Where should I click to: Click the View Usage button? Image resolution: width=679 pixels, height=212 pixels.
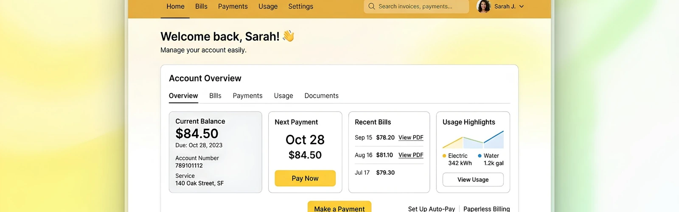tap(473, 180)
